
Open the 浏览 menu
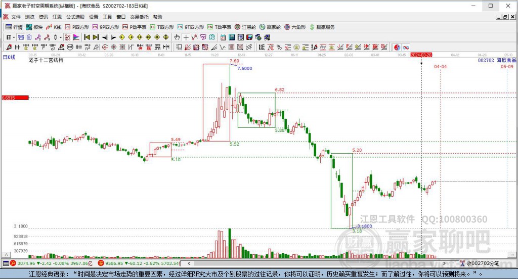pyautogui.click(x=29, y=17)
